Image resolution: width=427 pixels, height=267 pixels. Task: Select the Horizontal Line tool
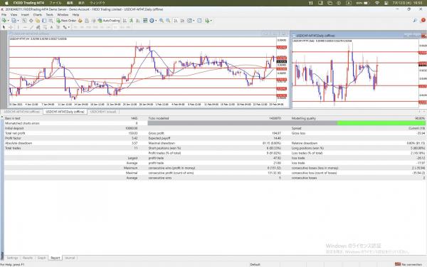25,27
